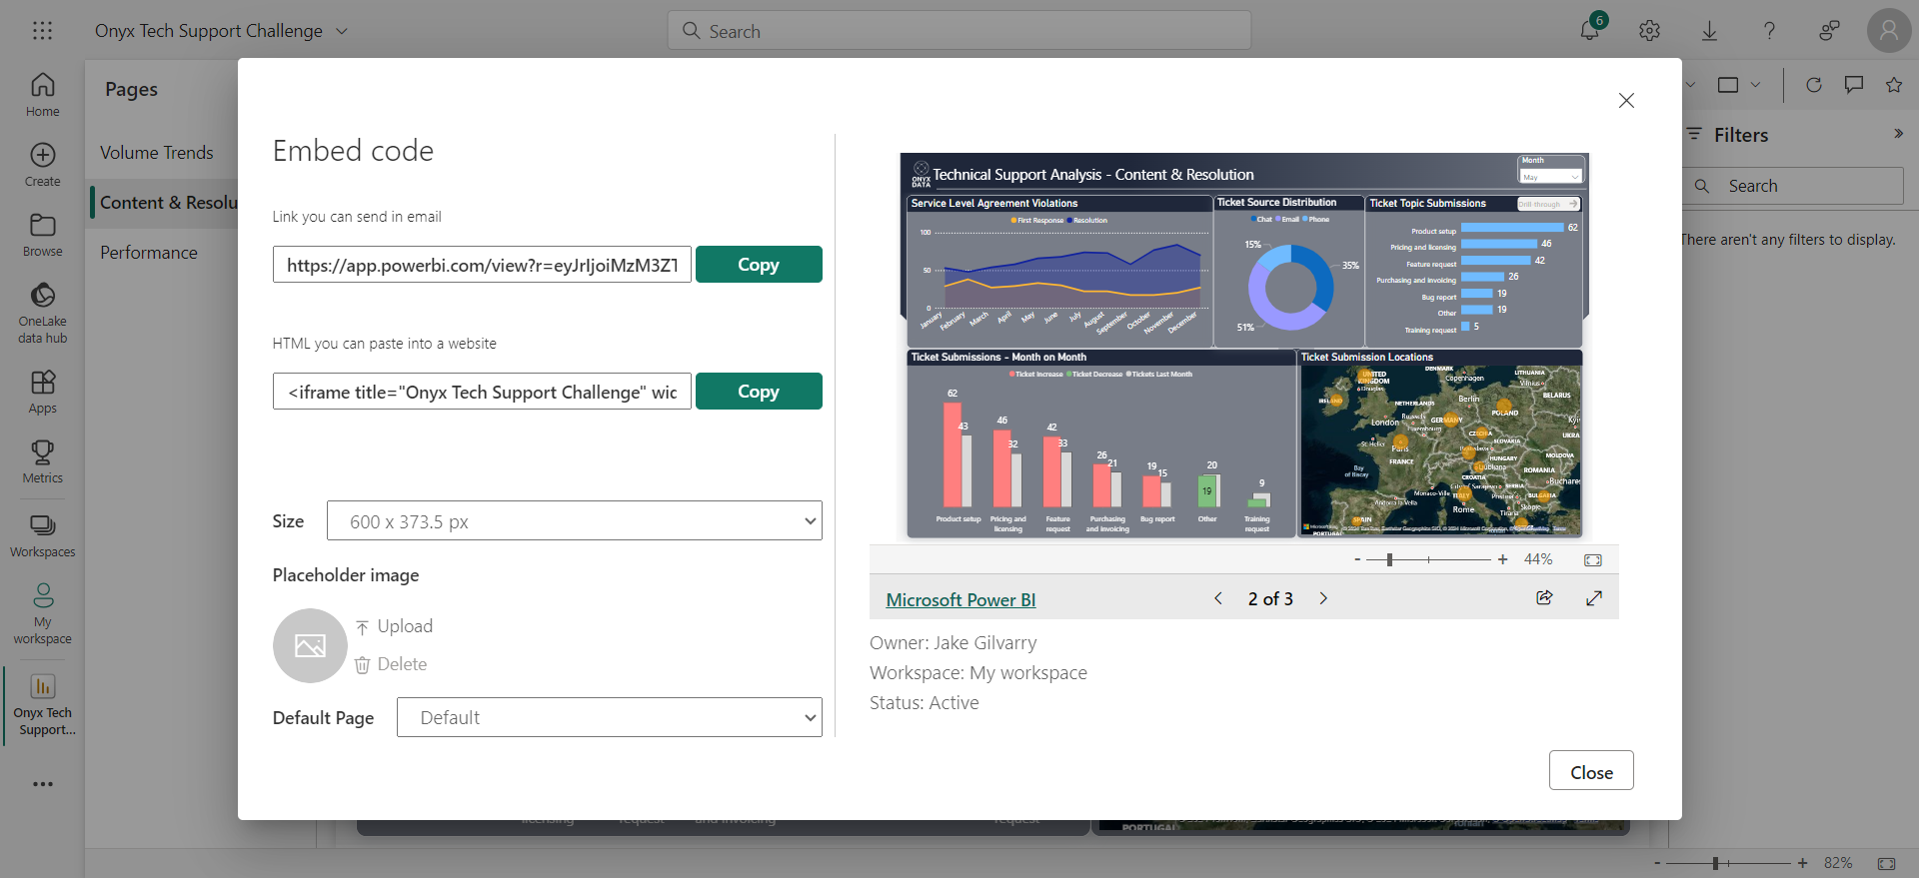
Task: Click zoom in plus in status bar
Action: pos(1802,863)
